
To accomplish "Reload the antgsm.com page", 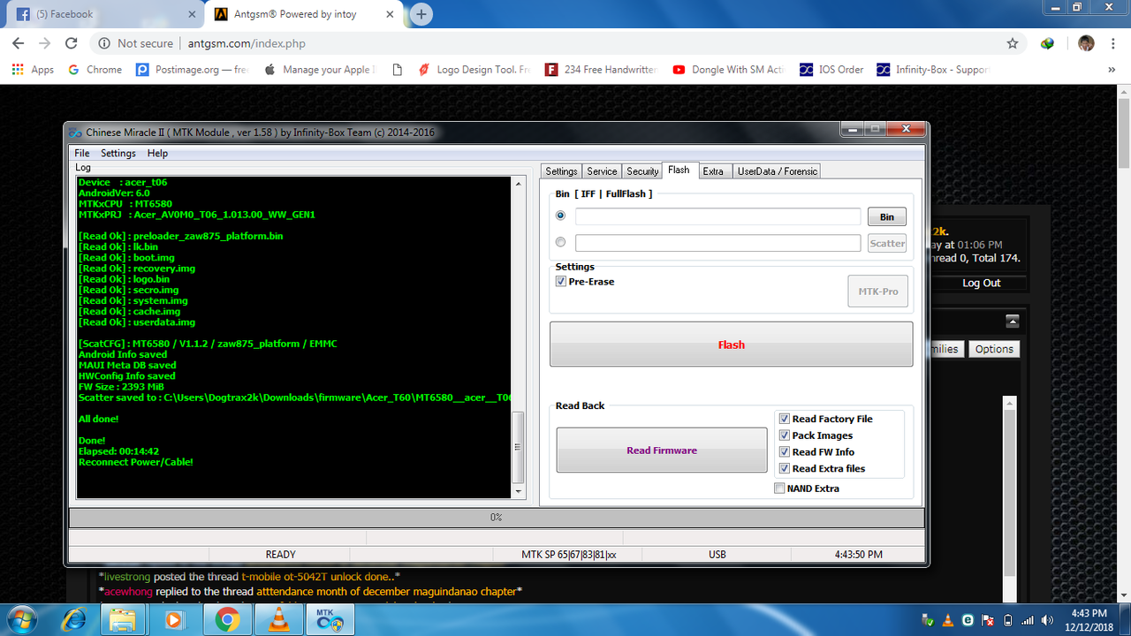I will coord(72,43).
